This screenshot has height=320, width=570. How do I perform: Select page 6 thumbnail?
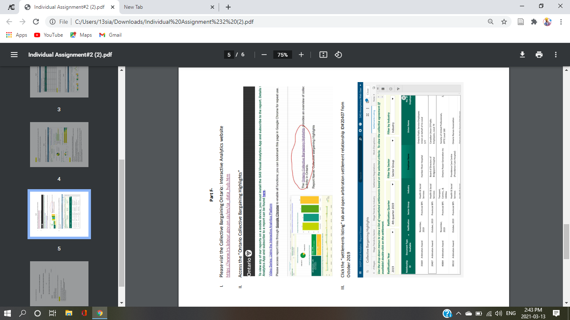pyautogui.click(x=59, y=284)
